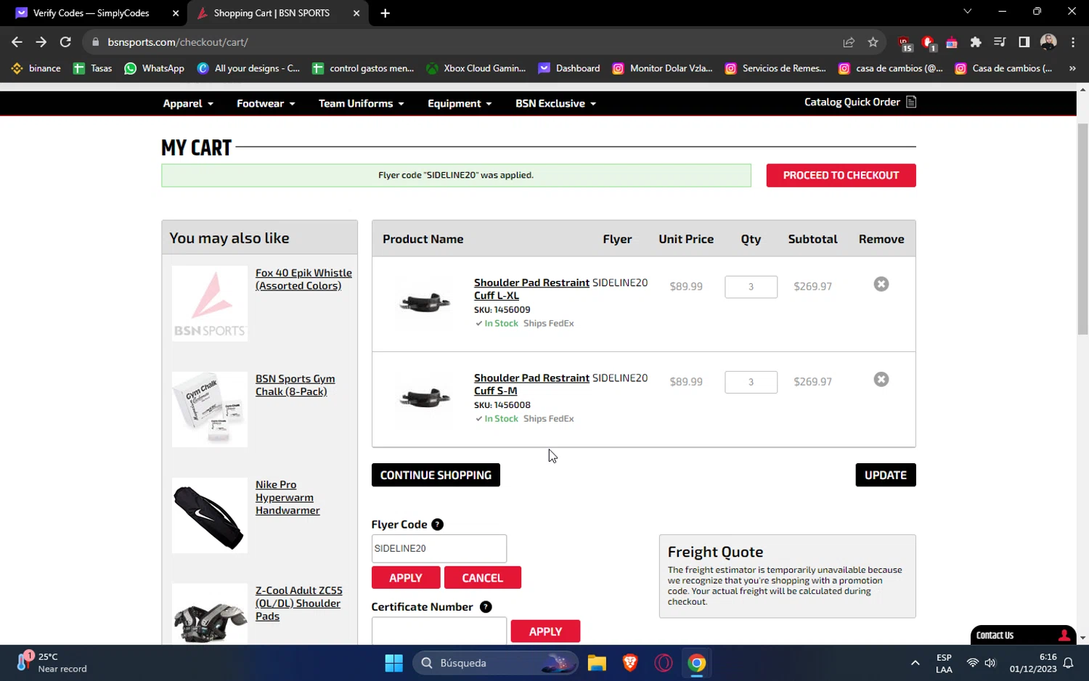Screen dimensions: 1089x681
Task: Open the weather widget showing 25°C
Action: click(52, 663)
